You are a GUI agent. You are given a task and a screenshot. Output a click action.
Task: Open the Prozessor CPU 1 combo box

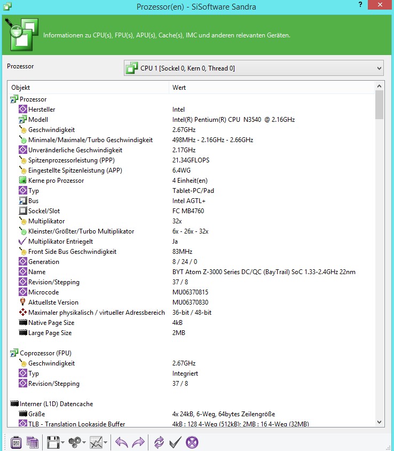tap(254, 68)
